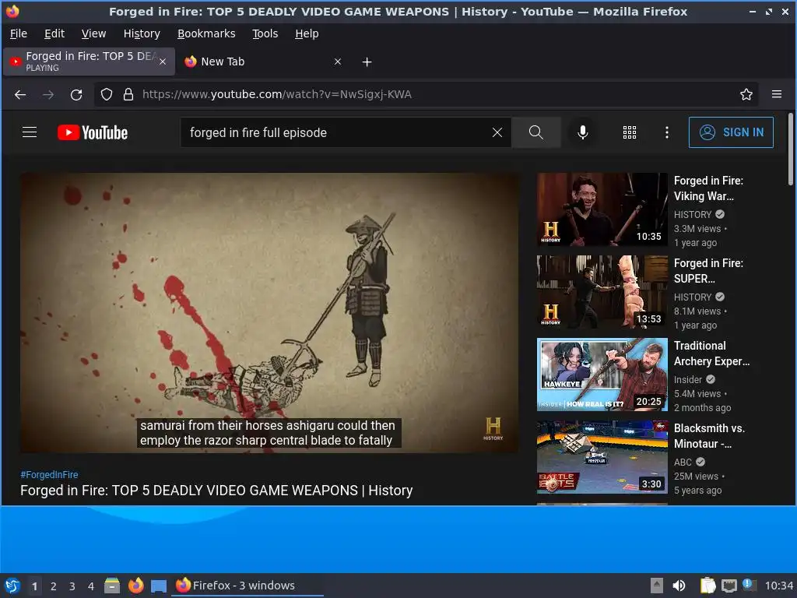Close the New Tab tab
This screenshot has width=797, height=598.
[338, 62]
